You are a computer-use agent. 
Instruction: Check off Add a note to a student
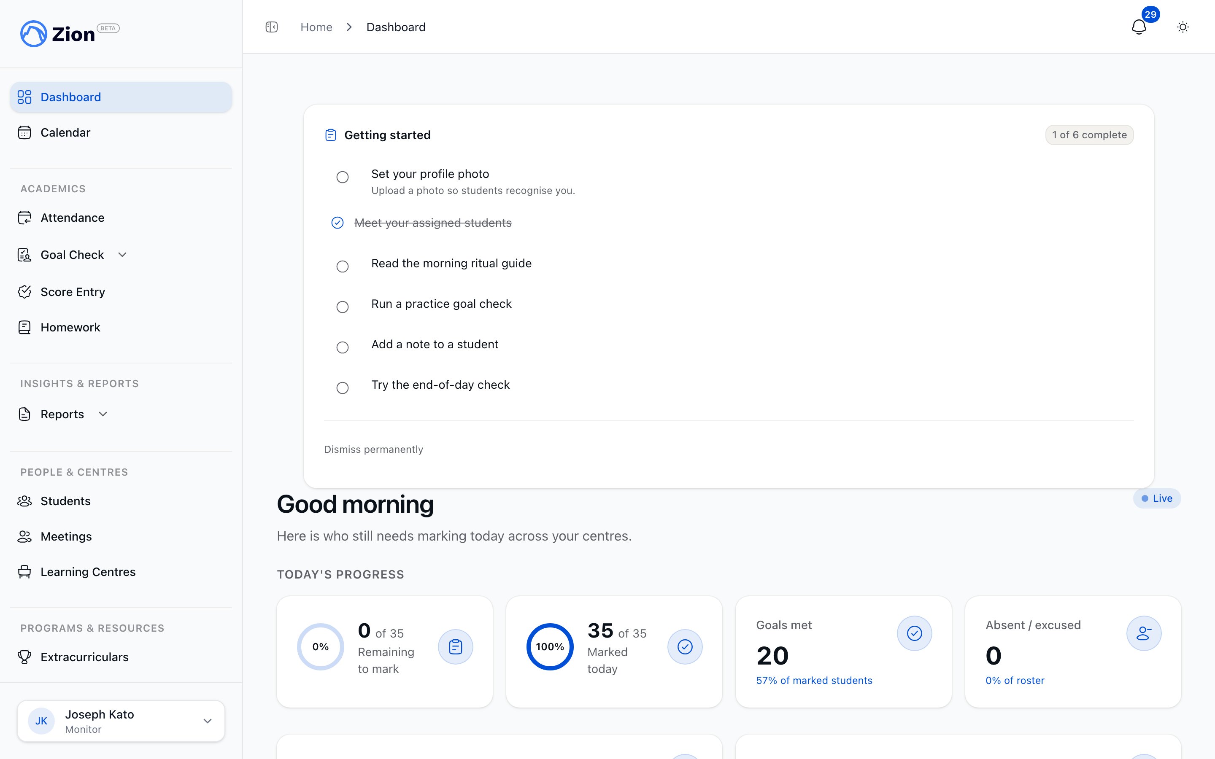click(x=343, y=347)
